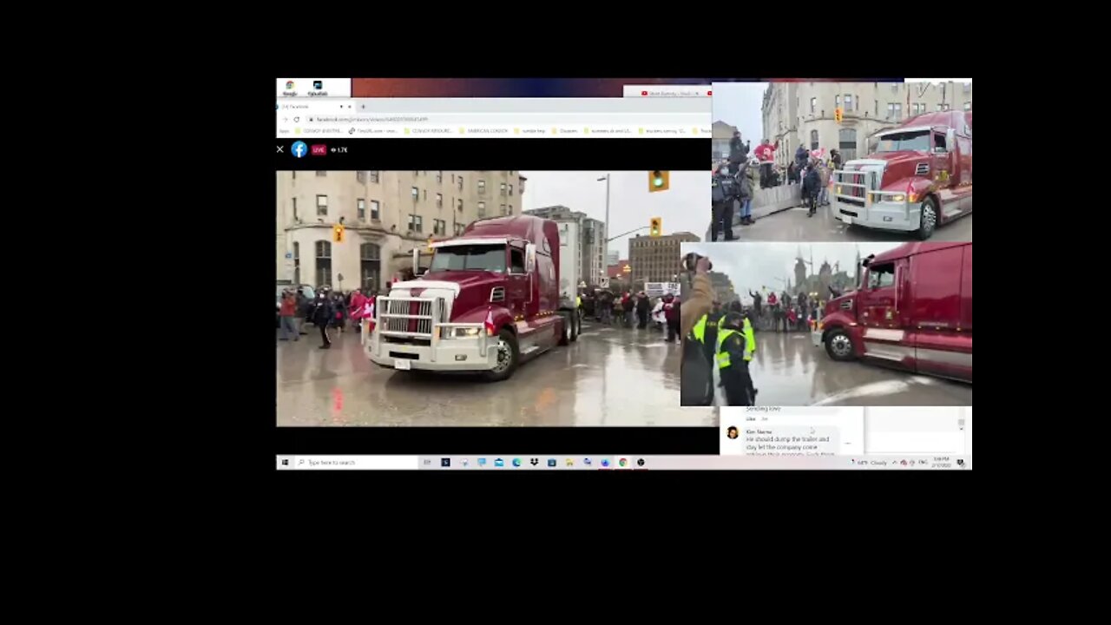Click the browser address bar
The image size is (1111, 625).
point(507,119)
